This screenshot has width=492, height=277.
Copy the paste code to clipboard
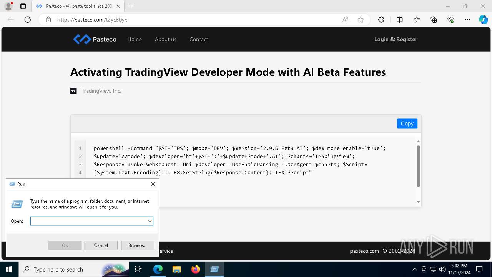pyautogui.click(x=407, y=123)
